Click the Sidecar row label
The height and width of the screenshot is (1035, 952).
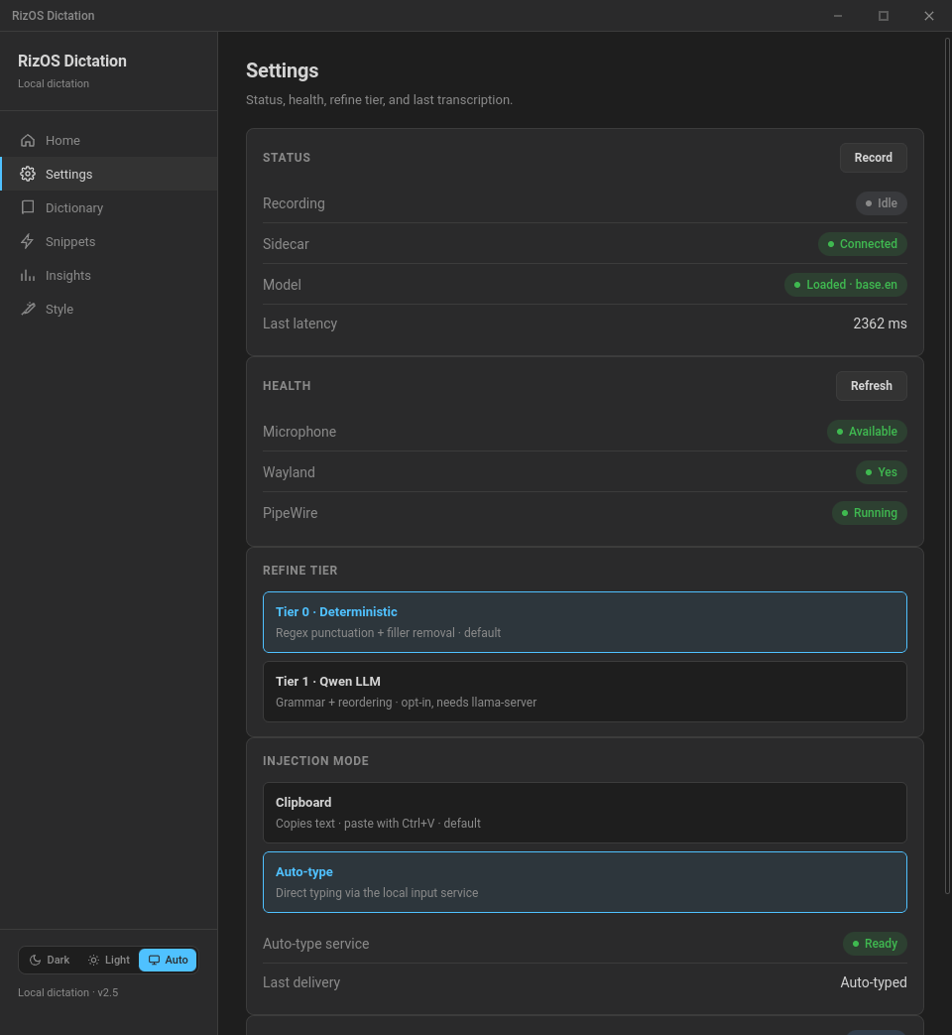pos(286,244)
